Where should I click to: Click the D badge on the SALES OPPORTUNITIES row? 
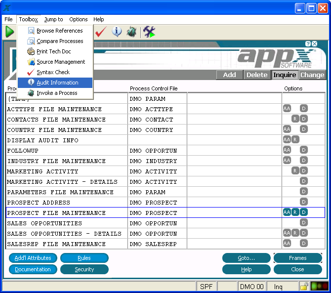point(304,222)
